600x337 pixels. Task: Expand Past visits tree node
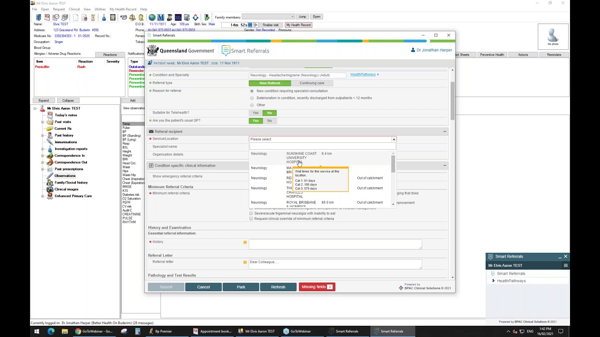pos(43,122)
